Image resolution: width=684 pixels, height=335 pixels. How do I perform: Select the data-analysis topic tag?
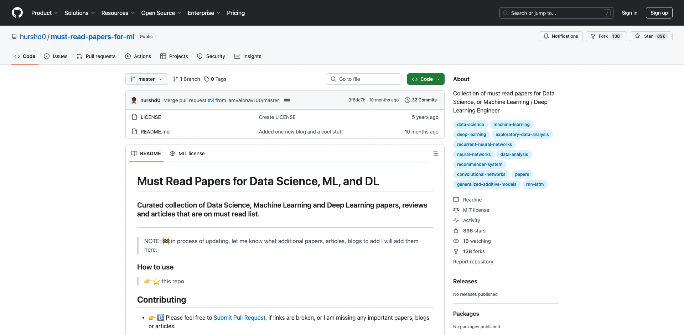click(514, 155)
